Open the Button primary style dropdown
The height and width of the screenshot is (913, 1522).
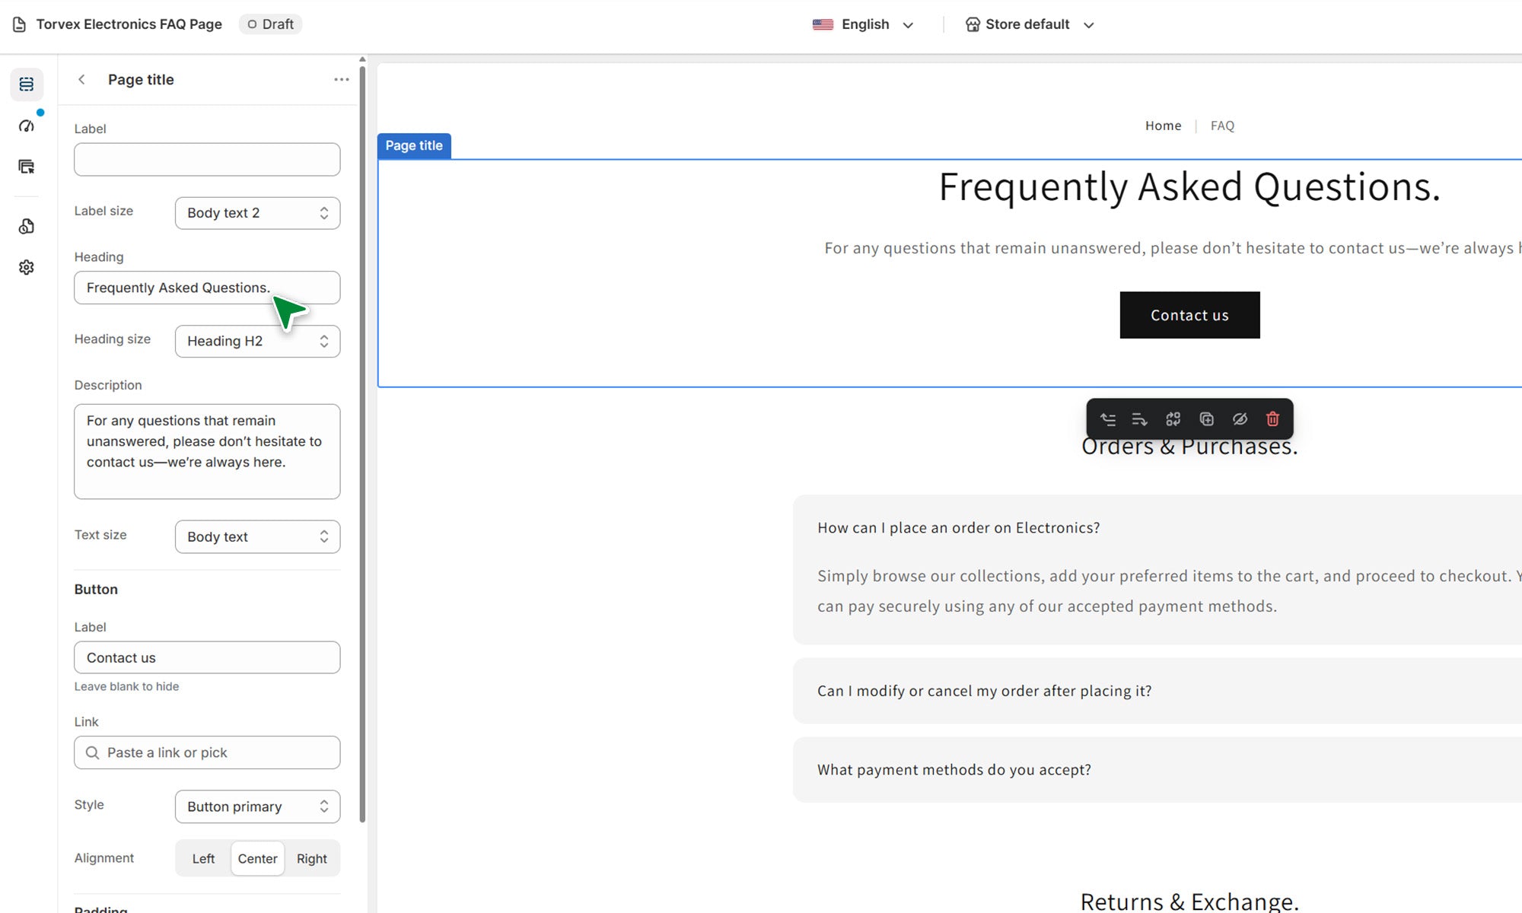coord(257,806)
